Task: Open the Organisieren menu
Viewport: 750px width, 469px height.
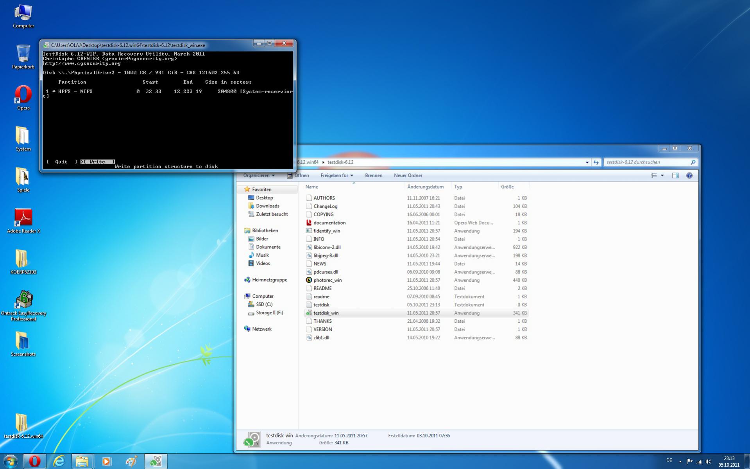Action: (259, 176)
